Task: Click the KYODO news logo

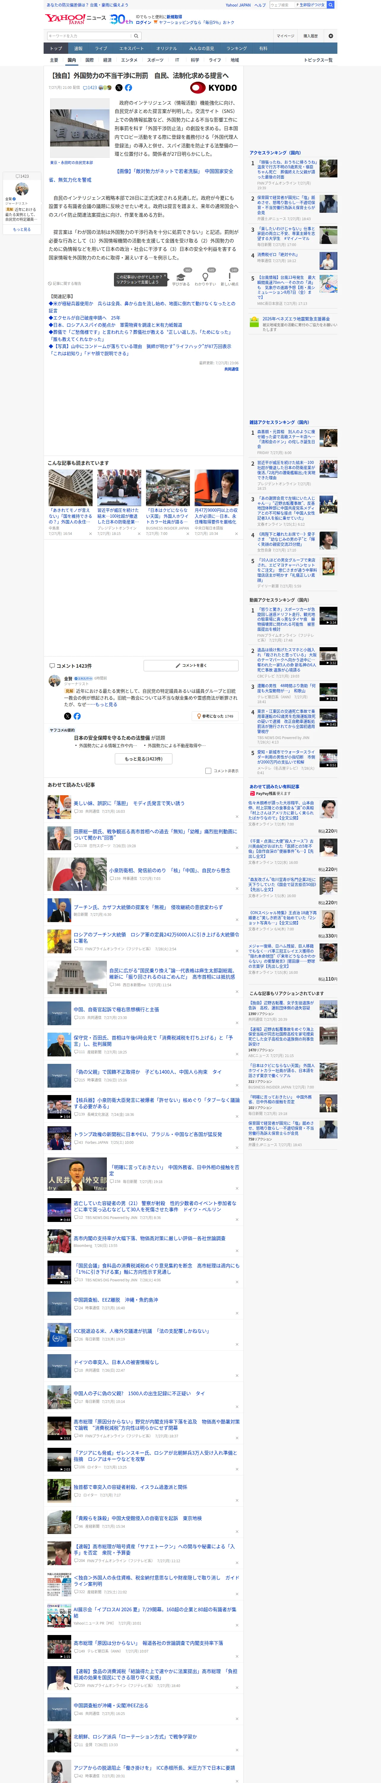Action: [214, 88]
